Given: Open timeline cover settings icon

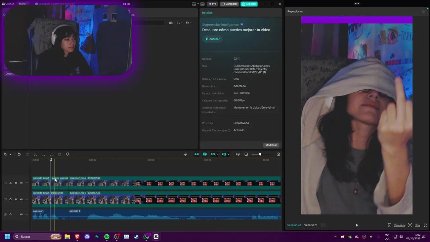Looking at the screenshot, I should pos(238,154).
